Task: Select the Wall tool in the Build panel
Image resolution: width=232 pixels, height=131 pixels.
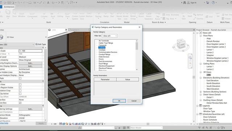Action: (x=8, y=13)
